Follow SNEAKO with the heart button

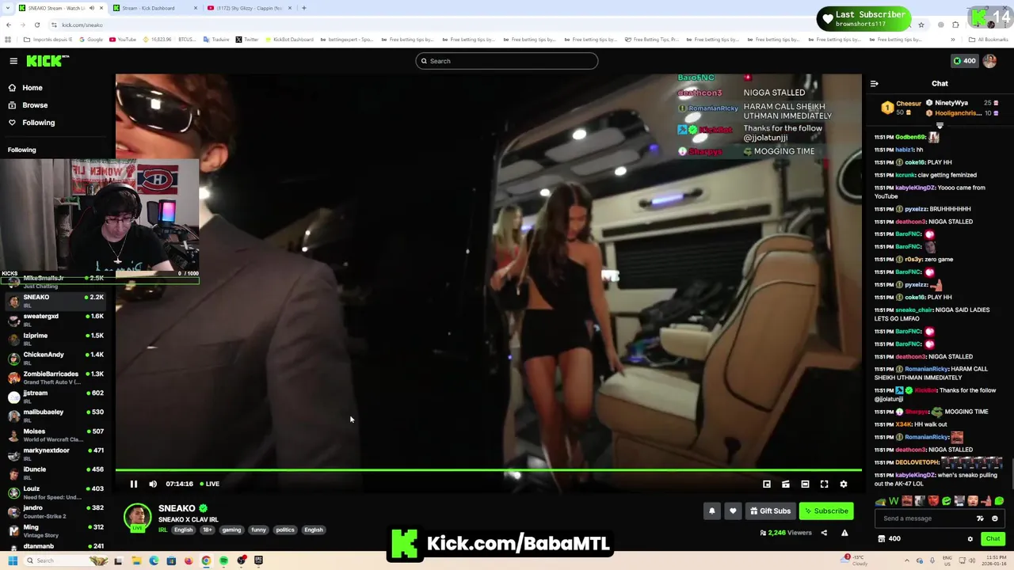pos(733,511)
